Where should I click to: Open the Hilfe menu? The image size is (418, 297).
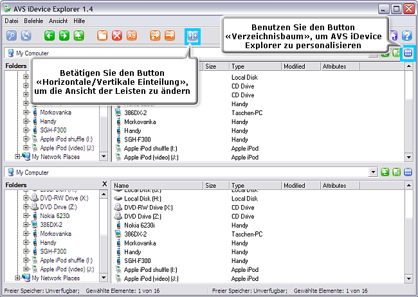tap(79, 21)
